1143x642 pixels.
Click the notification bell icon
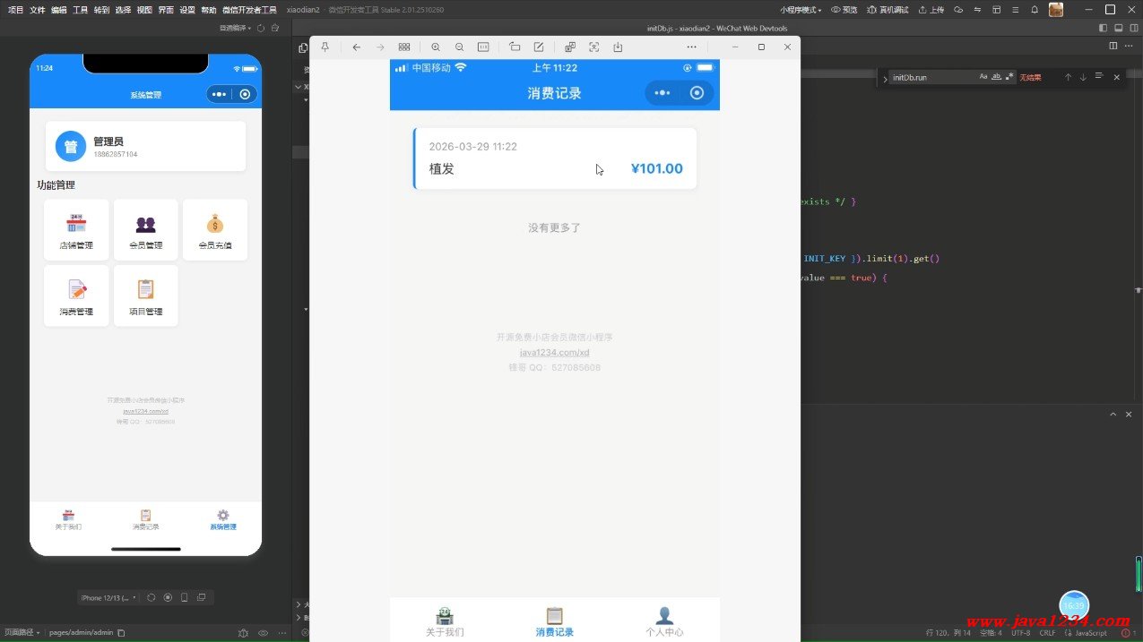point(1034,10)
